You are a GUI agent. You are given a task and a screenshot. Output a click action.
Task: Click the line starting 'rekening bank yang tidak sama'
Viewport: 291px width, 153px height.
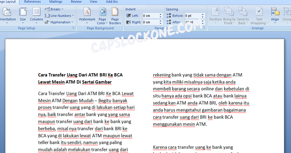[x=197, y=75]
